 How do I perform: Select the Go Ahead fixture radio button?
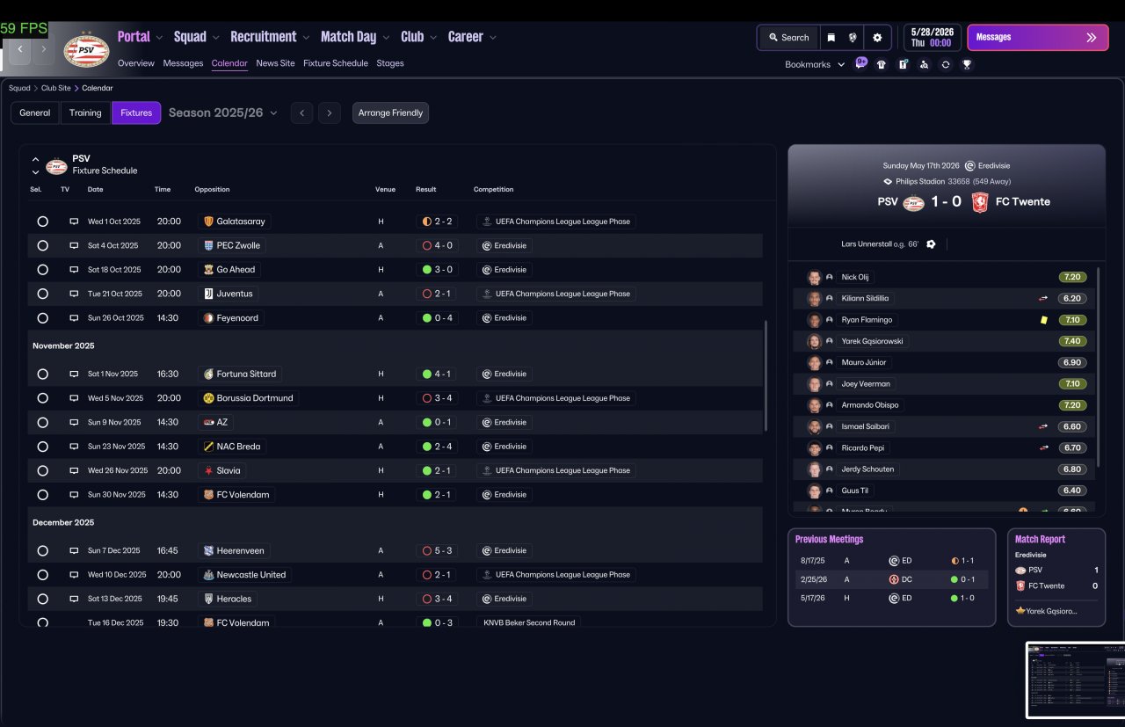pyautogui.click(x=42, y=270)
